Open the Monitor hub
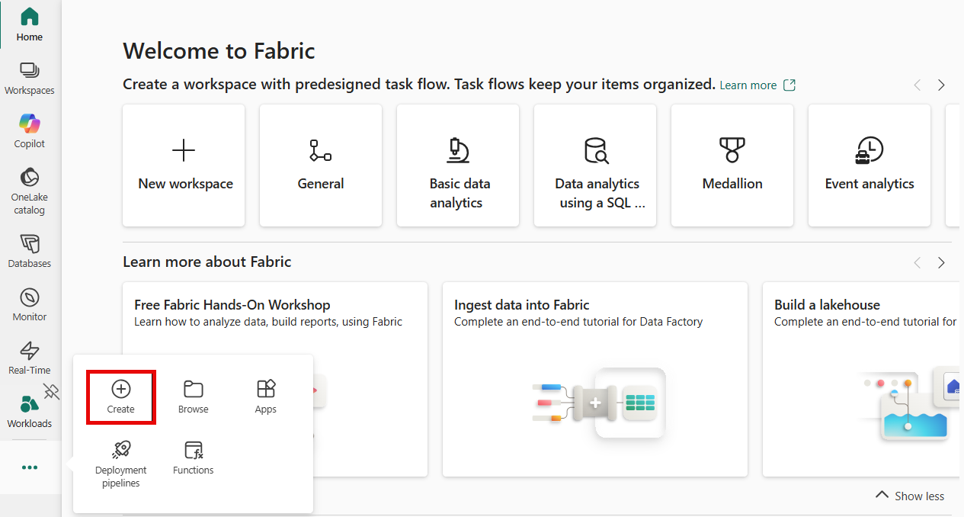 30,304
